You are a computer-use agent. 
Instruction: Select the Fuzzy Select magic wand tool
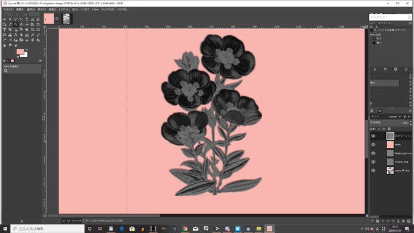pos(21,19)
